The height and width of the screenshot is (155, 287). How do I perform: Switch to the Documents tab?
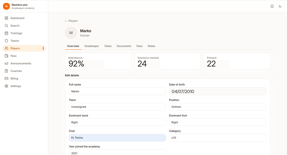coord(124,46)
